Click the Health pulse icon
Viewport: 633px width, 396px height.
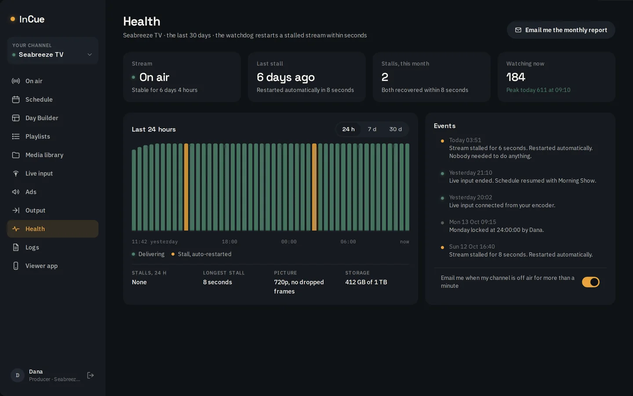click(x=16, y=229)
